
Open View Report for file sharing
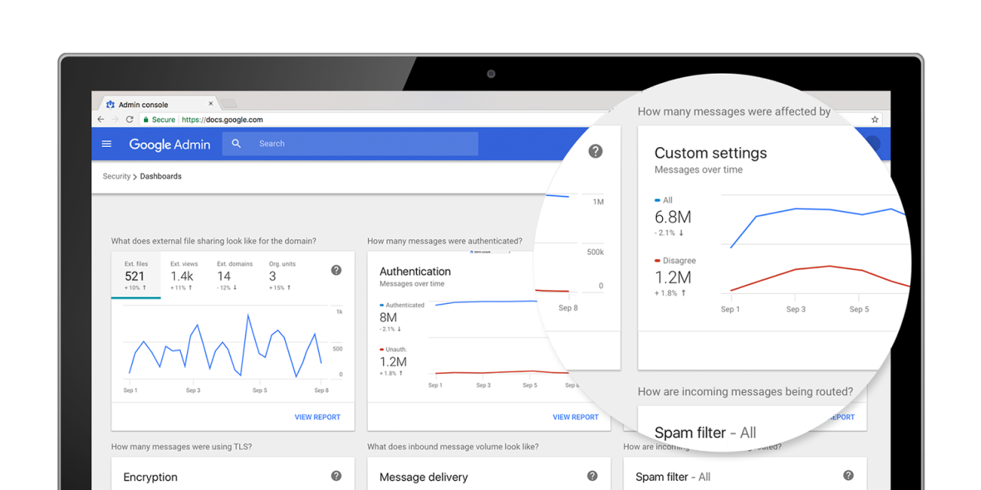(x=317, y=417)
